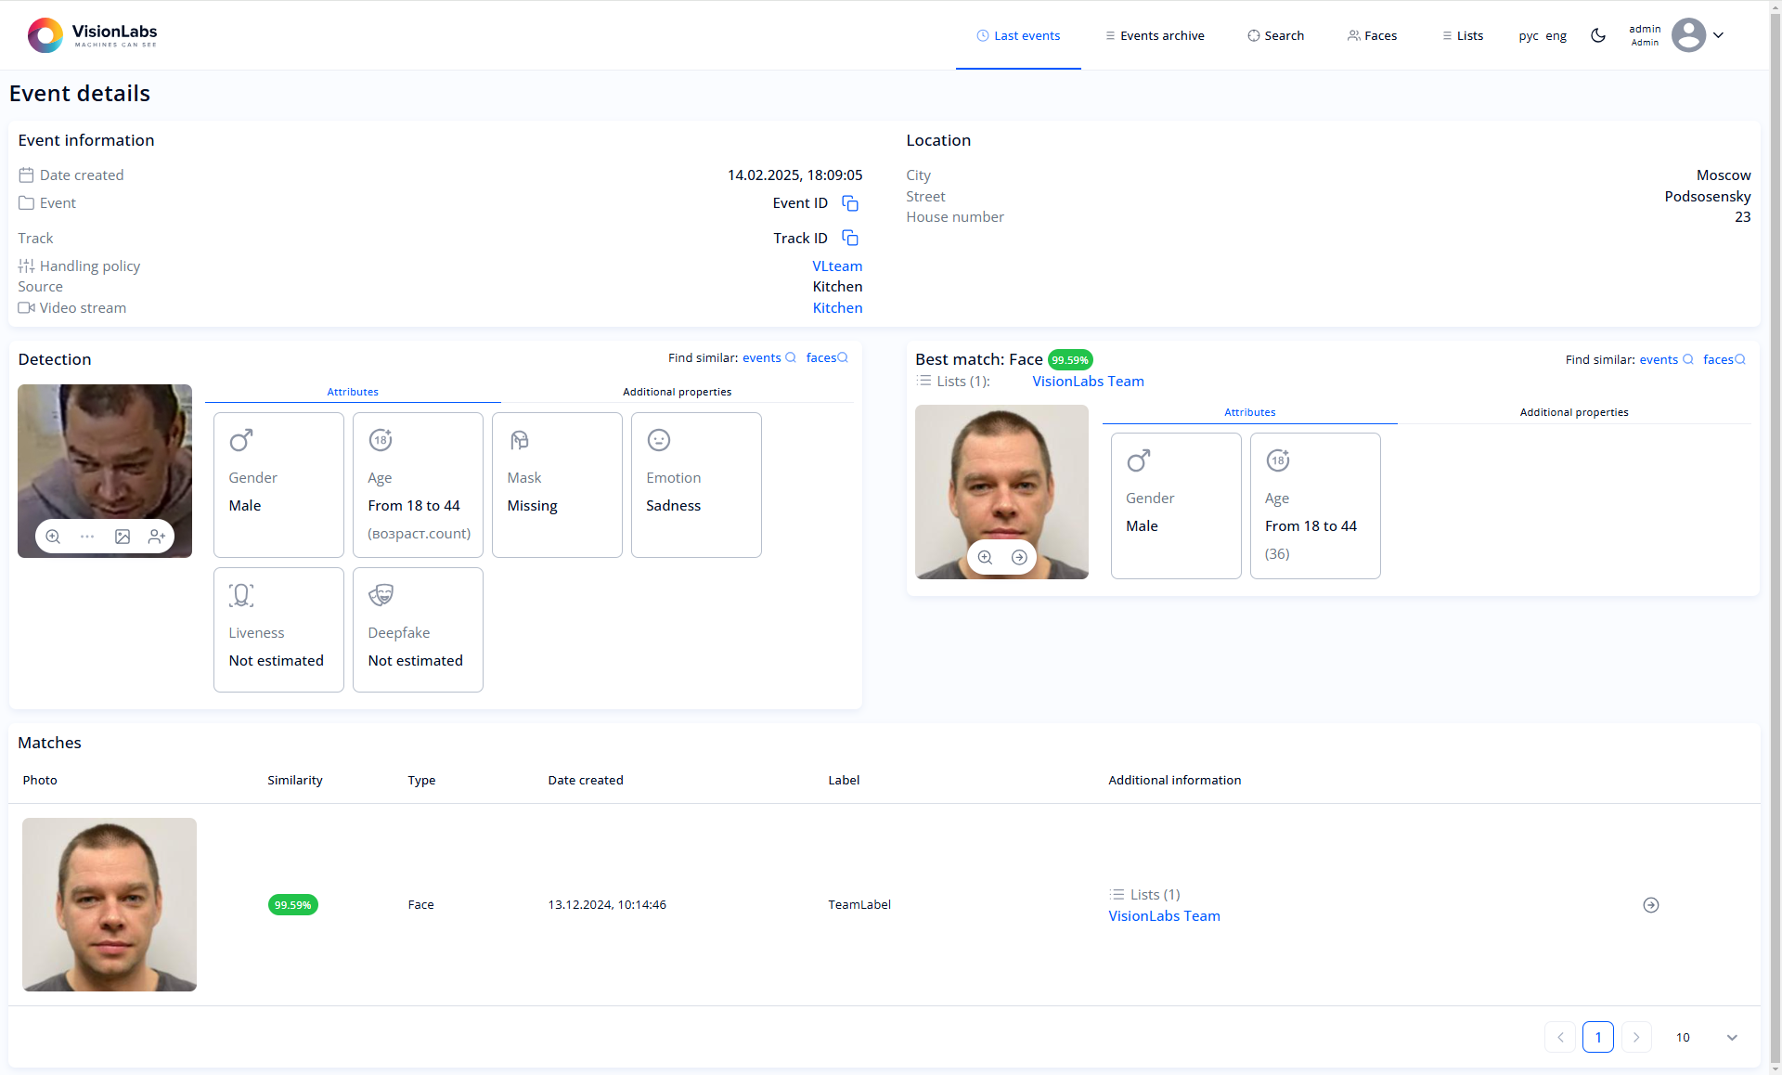This screenshot has width=1782, height=1075.
Task: Click the download icon on detection photo
Action: [x=123, y=537]
